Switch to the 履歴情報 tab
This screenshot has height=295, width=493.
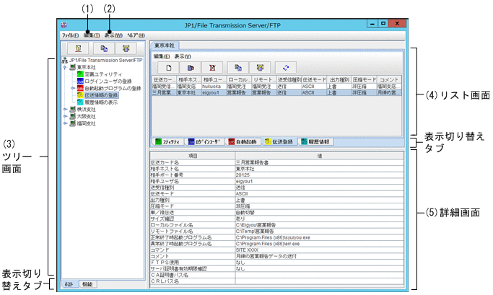click(x=316, y=142)
